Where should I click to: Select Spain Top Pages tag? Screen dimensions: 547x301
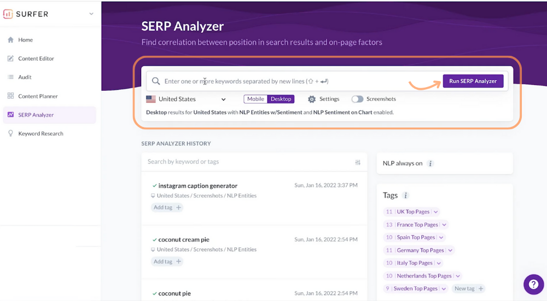(x=416, y=237)
